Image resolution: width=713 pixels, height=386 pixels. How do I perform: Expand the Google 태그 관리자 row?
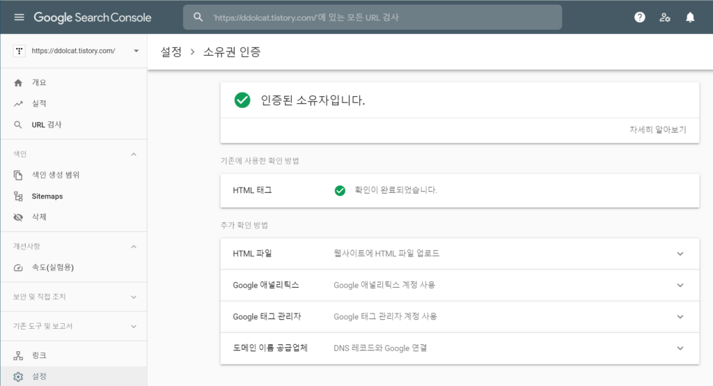click(680, 316)
